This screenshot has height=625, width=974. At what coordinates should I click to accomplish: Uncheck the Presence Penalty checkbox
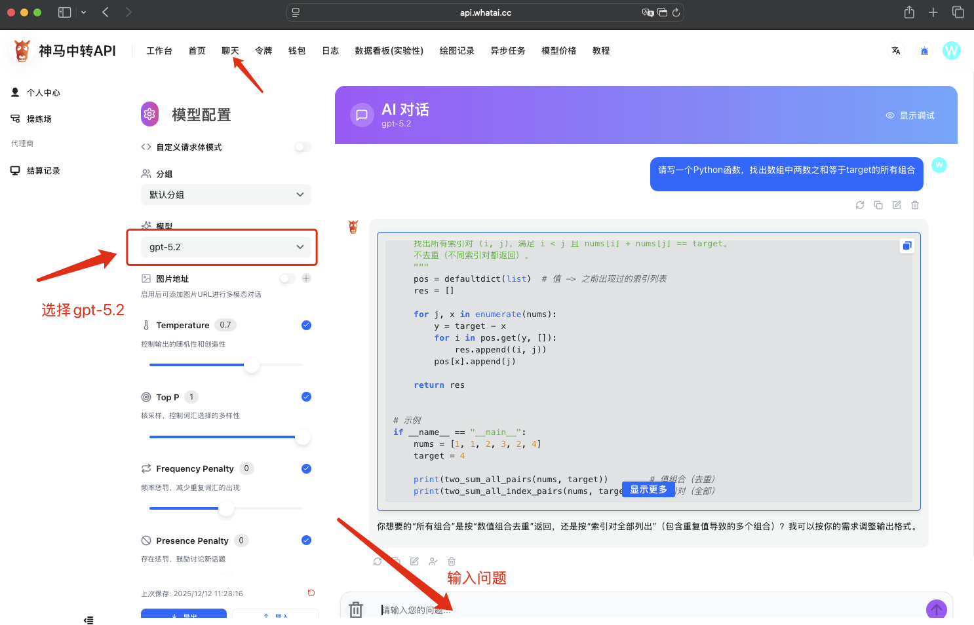[306, 540]
